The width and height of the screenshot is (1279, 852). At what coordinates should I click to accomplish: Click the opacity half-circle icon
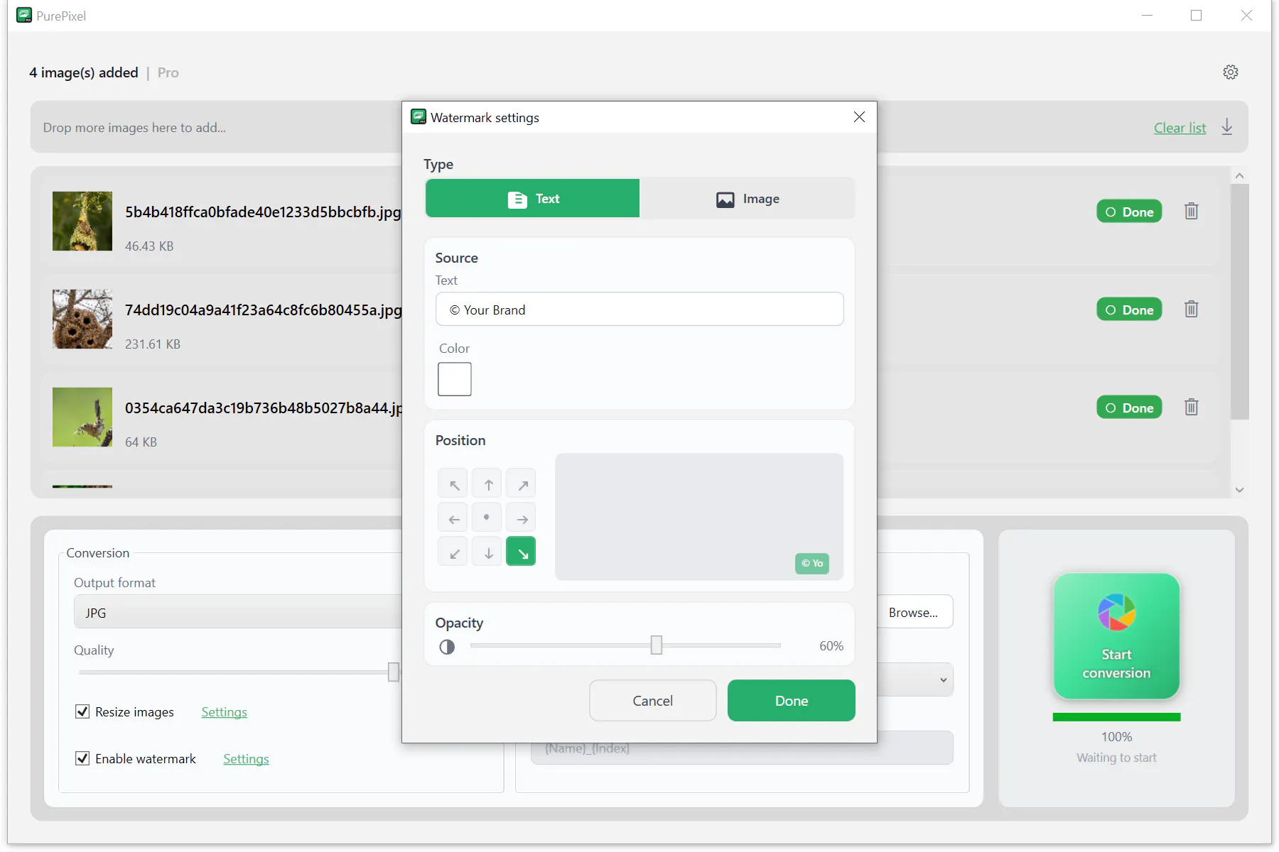tap(447, 647)
